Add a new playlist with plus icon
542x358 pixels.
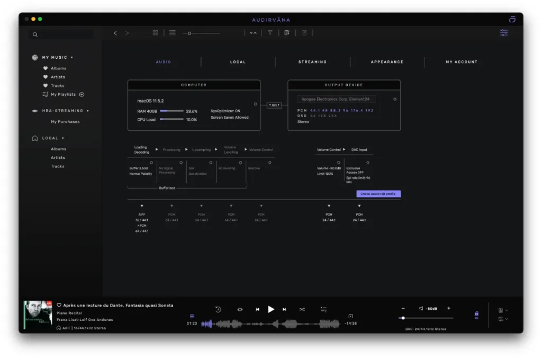click(82, 94)
